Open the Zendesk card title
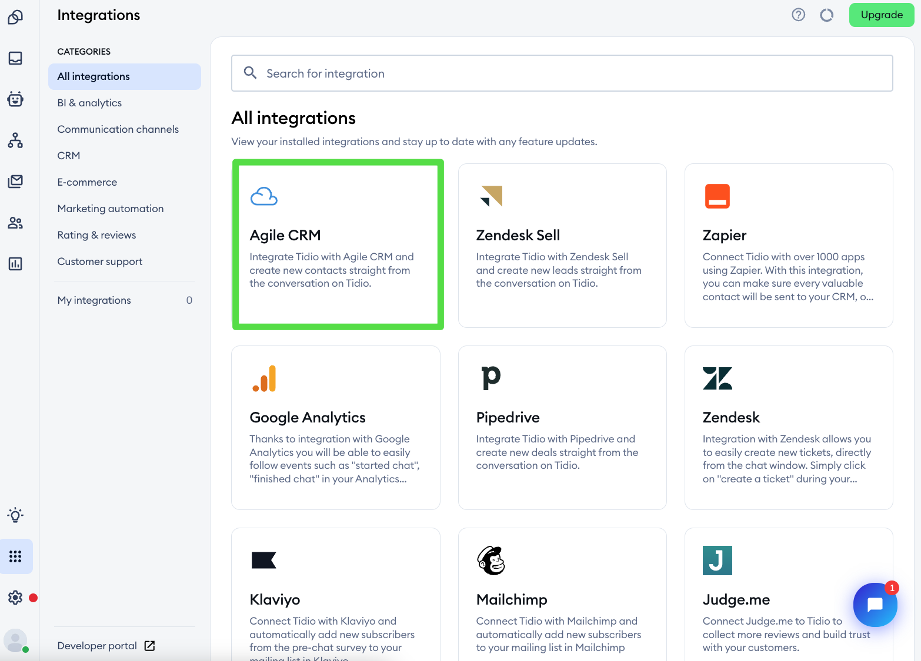921x661 pixels. click(731, 417)
